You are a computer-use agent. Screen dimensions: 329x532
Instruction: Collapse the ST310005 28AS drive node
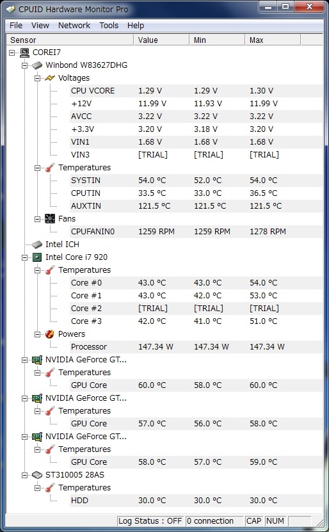[25, 475]
